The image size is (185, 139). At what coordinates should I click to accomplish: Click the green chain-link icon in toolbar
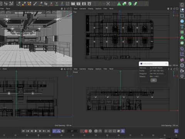pos(135,4)
